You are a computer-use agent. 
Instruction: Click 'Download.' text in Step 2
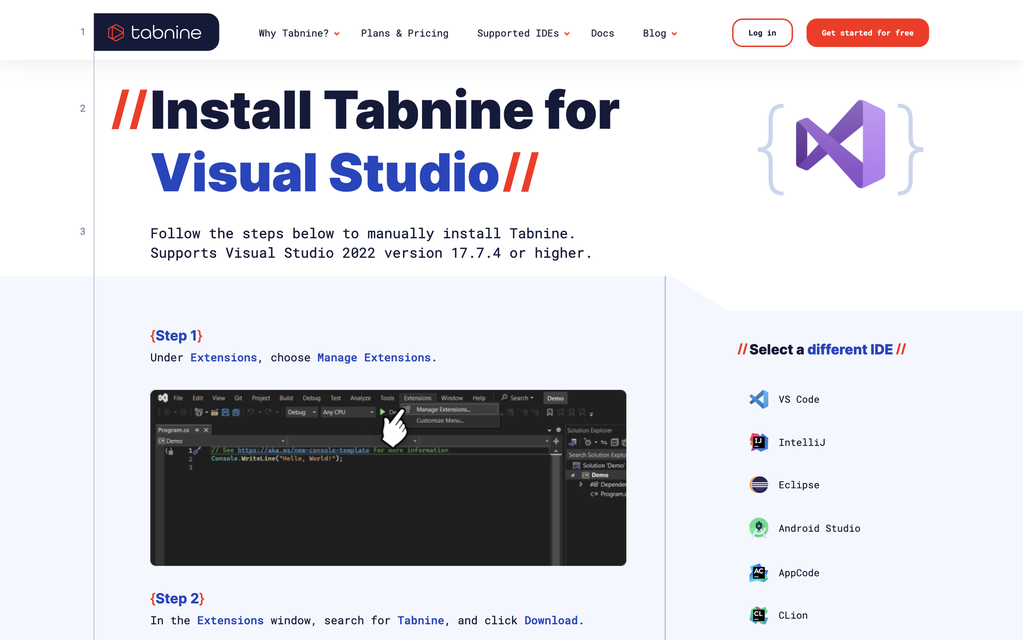coord(553,620)
